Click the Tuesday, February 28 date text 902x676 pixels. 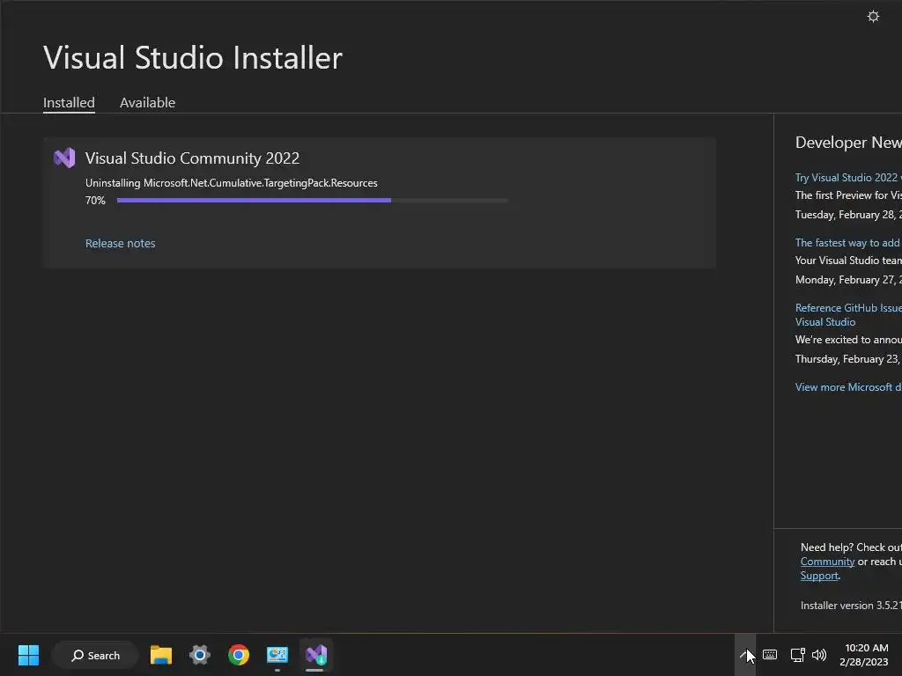click(x=848, y=215)
